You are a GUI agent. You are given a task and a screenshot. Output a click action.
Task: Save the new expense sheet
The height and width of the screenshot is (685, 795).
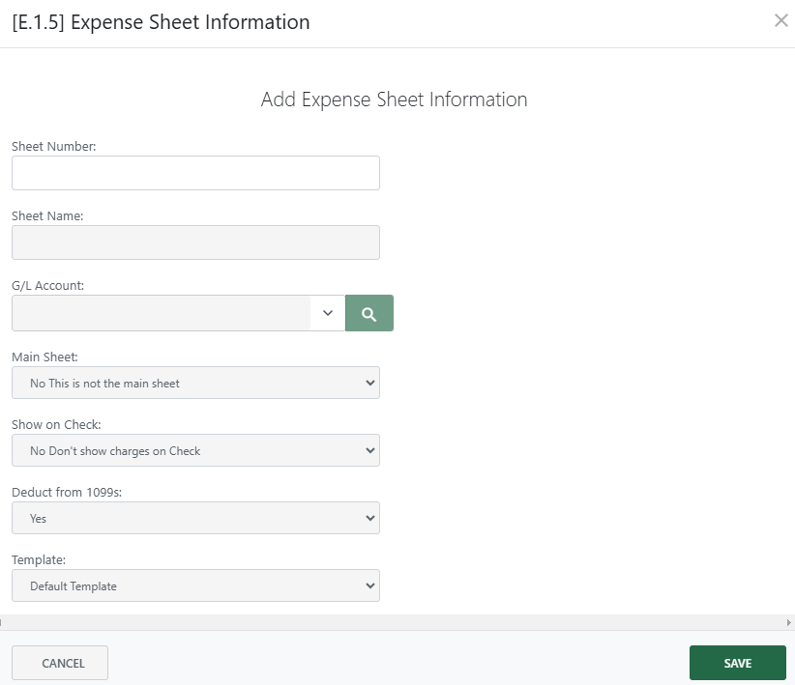click(737, 663)
